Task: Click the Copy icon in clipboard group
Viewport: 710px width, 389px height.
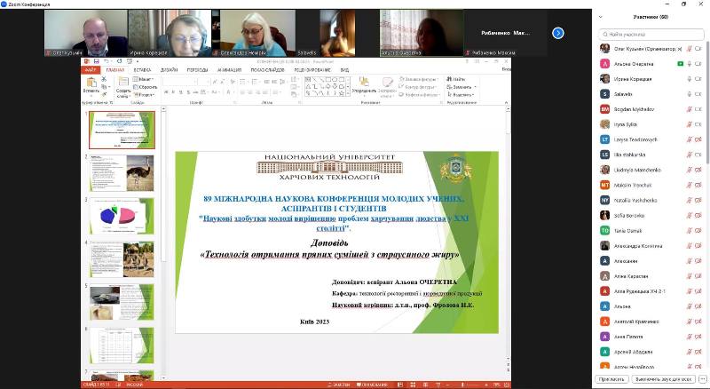Action: tap(104, 87)
